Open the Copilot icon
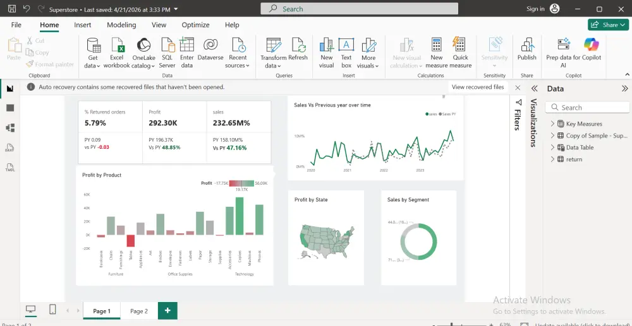 (x=592, y=45)
